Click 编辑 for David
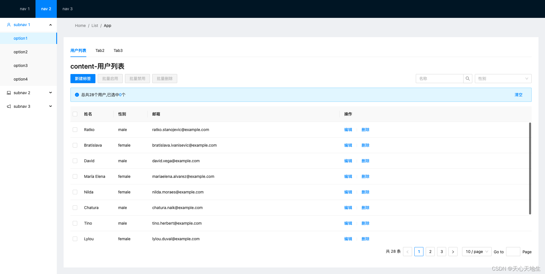The image size is (545, 274). [348, 161]
